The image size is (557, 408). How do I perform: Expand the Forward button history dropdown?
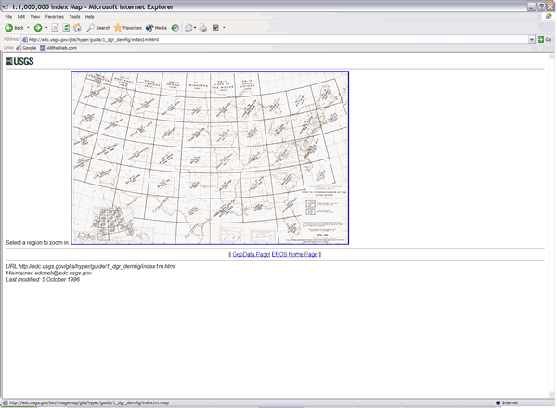45,28
